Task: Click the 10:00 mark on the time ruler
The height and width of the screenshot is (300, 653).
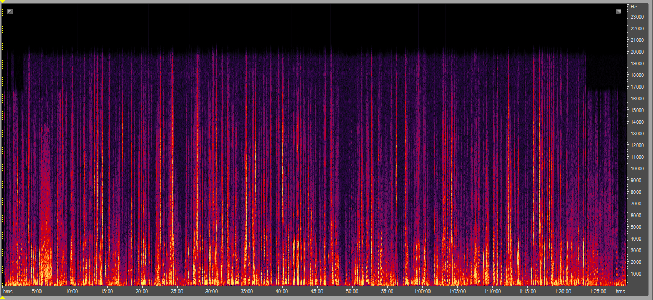Action: pos(71,292)
